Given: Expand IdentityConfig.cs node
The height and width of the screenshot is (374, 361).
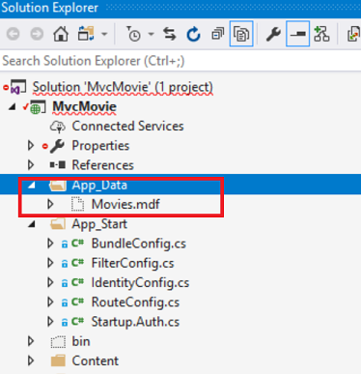Looking at the screenshot, I should click(50, 282).
